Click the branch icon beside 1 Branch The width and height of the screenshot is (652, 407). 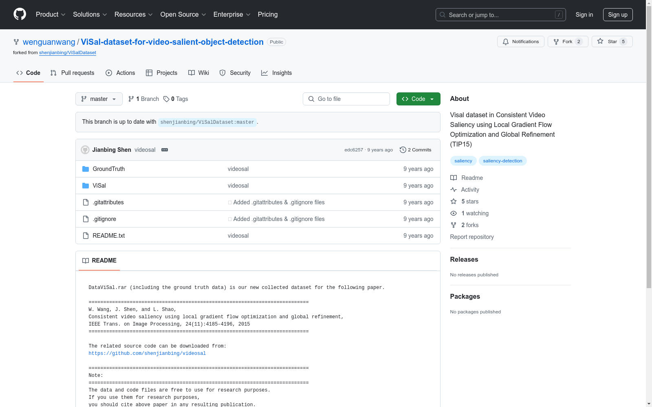131,99
